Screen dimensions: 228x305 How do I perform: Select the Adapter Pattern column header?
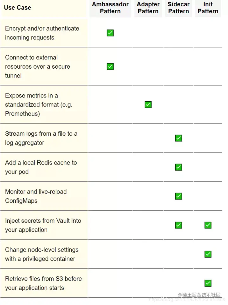click(148, 8)
